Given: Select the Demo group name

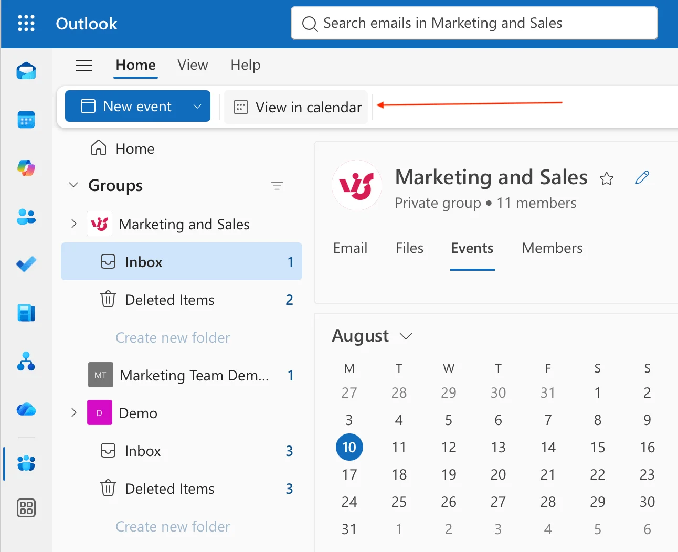Looking at the screenshot, I should point(138,413).
